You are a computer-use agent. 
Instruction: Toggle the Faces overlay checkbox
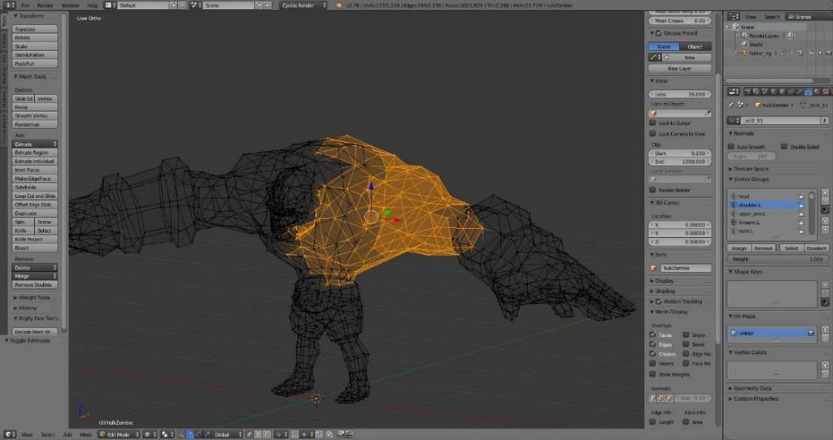coord(653,334)
